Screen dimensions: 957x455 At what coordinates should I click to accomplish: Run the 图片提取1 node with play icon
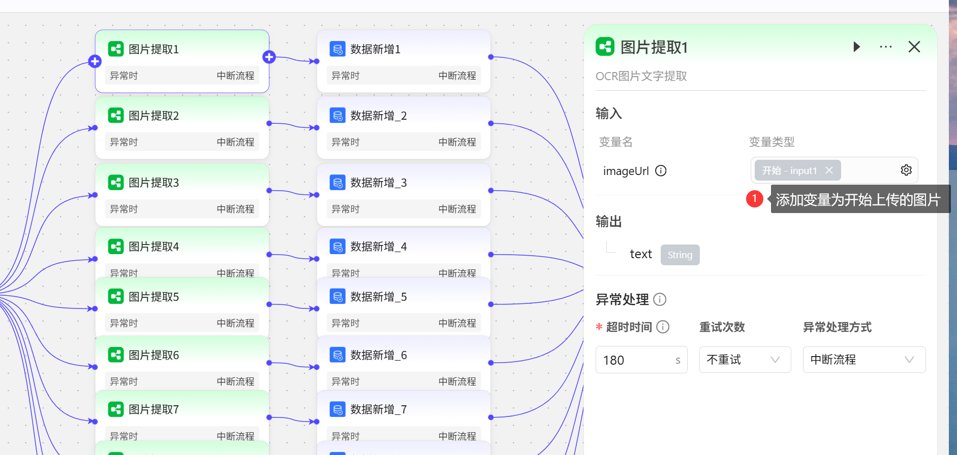pyautogui.click(x=856, y=47)
